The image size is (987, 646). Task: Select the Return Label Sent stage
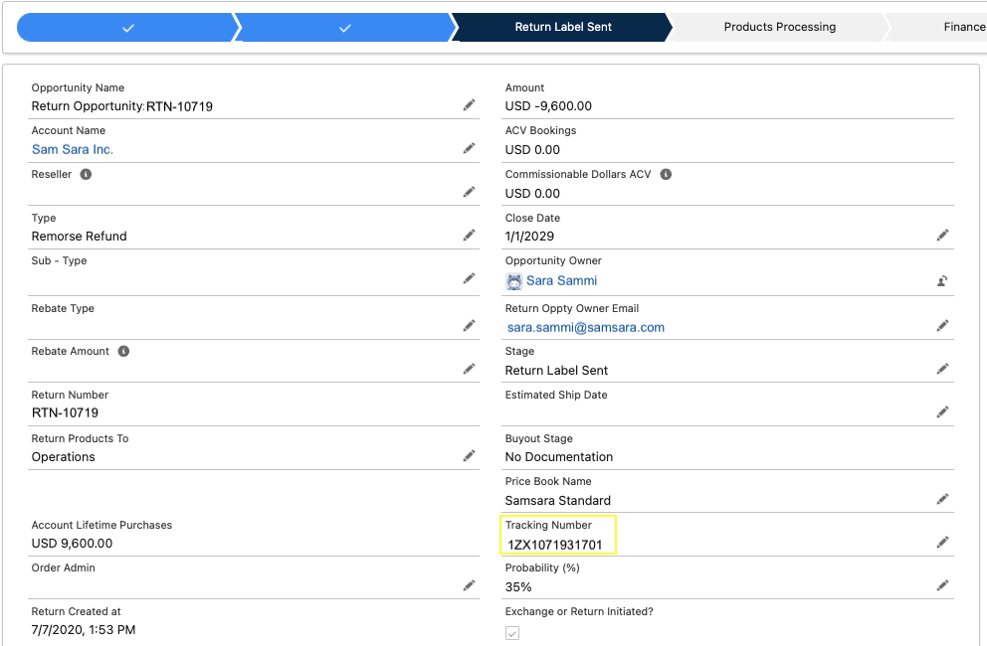click(563, 27)
